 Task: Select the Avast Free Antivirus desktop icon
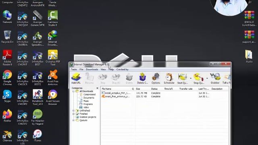pyautogui.click(x=53, y=78)
